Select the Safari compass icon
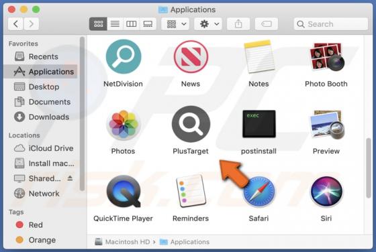The height and width of the screenshot is (252, 376). tap(258, 192)
